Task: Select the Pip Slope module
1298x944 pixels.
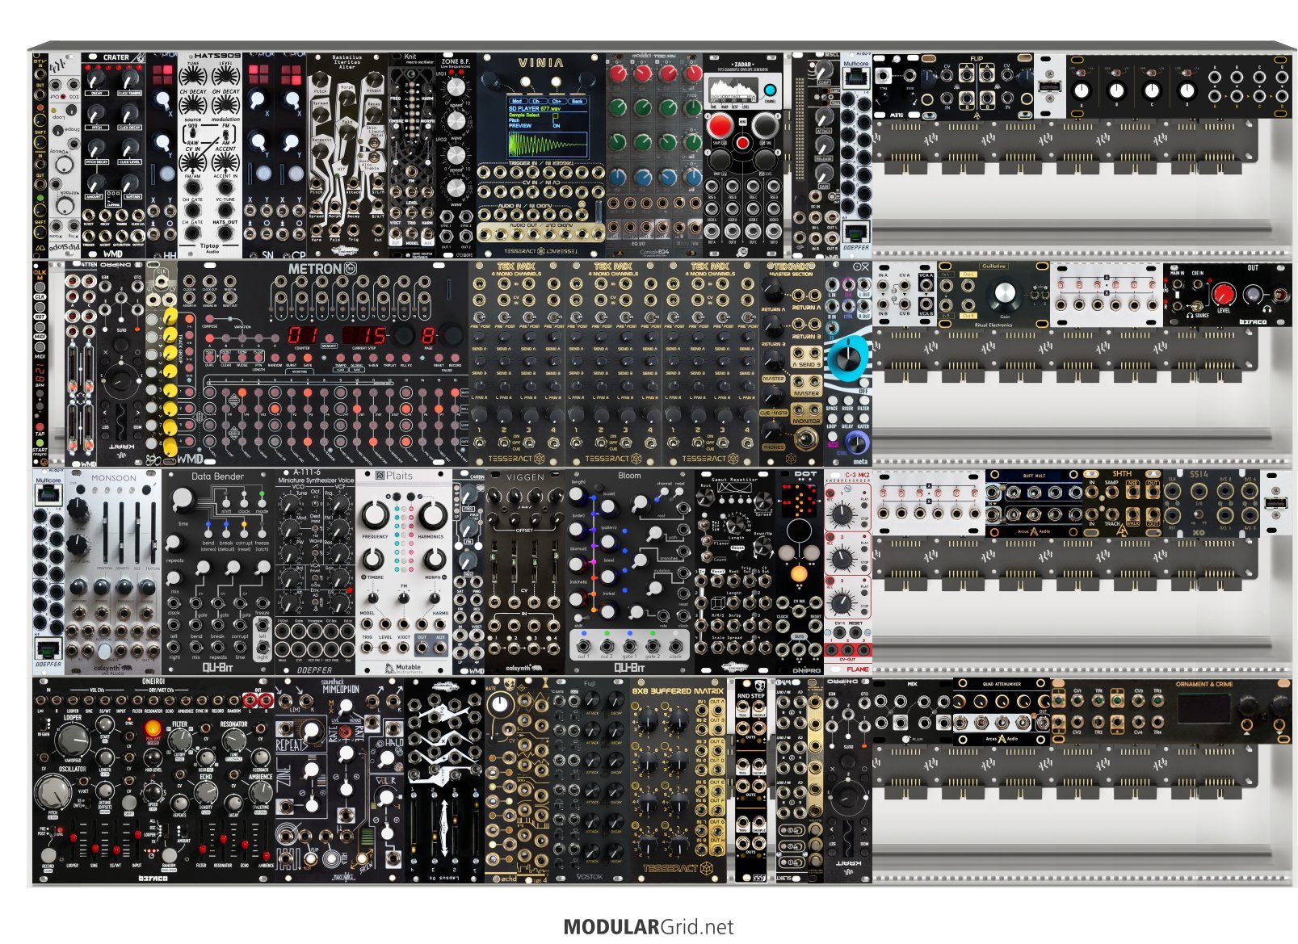Action: [65, 156]
